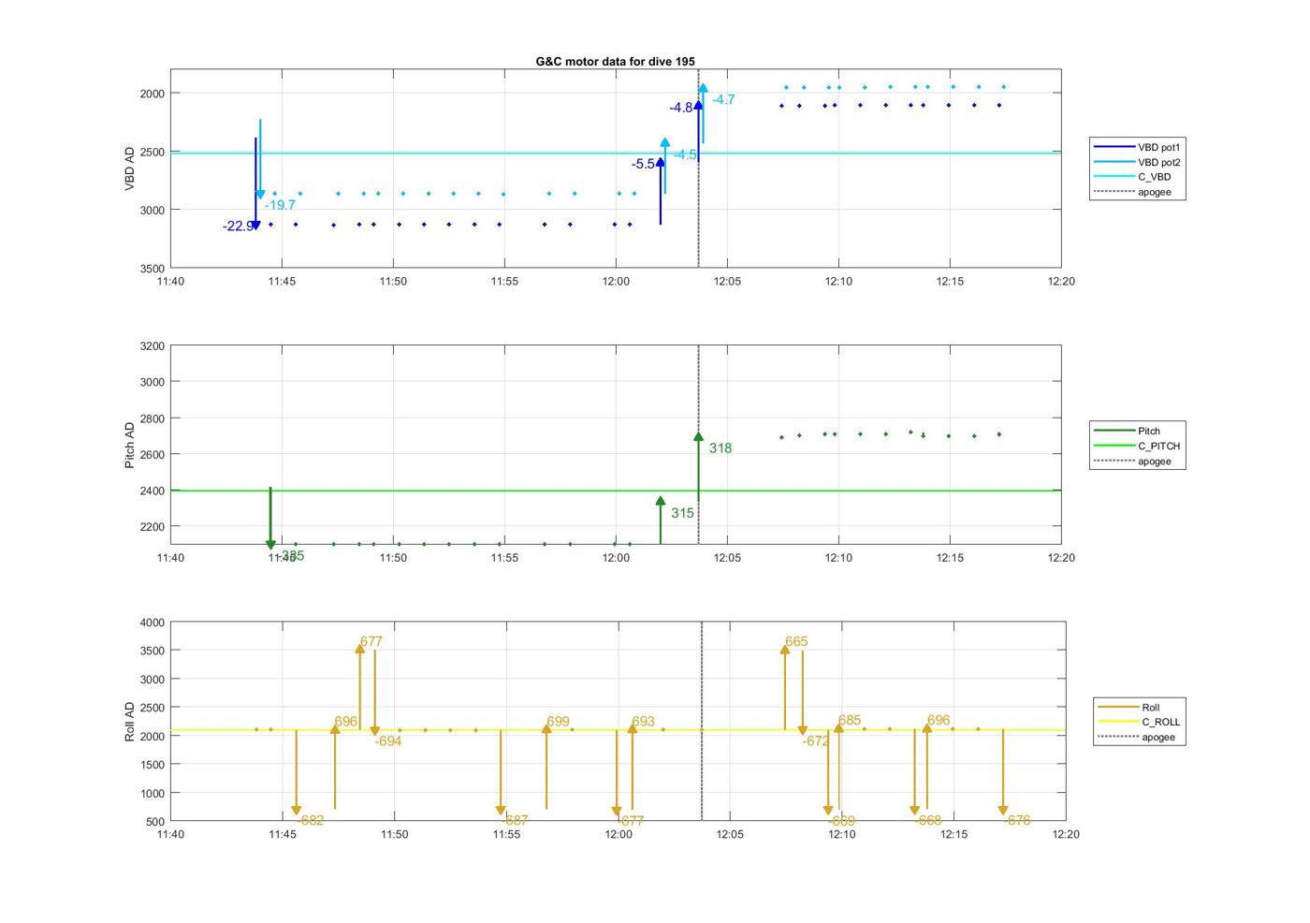Click the '-5.5' VBD move annotation
This screenshot has width=1310, height=923.
pyautogui.click(x=643, y=164)
